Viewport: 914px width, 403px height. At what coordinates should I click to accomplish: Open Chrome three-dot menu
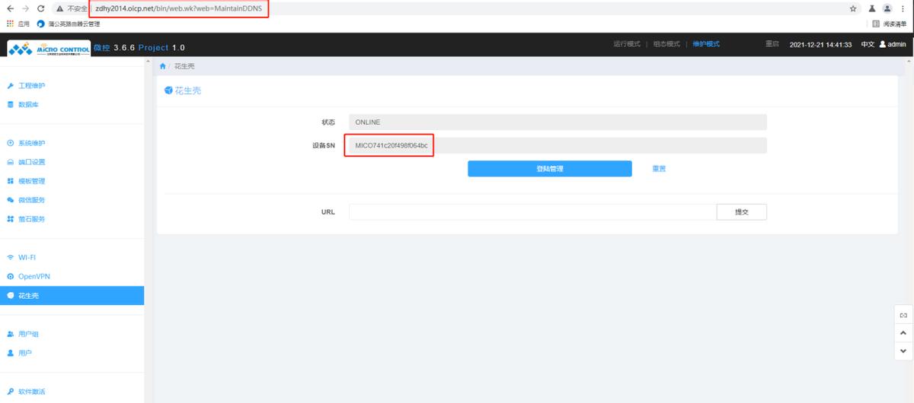[903, 8]
